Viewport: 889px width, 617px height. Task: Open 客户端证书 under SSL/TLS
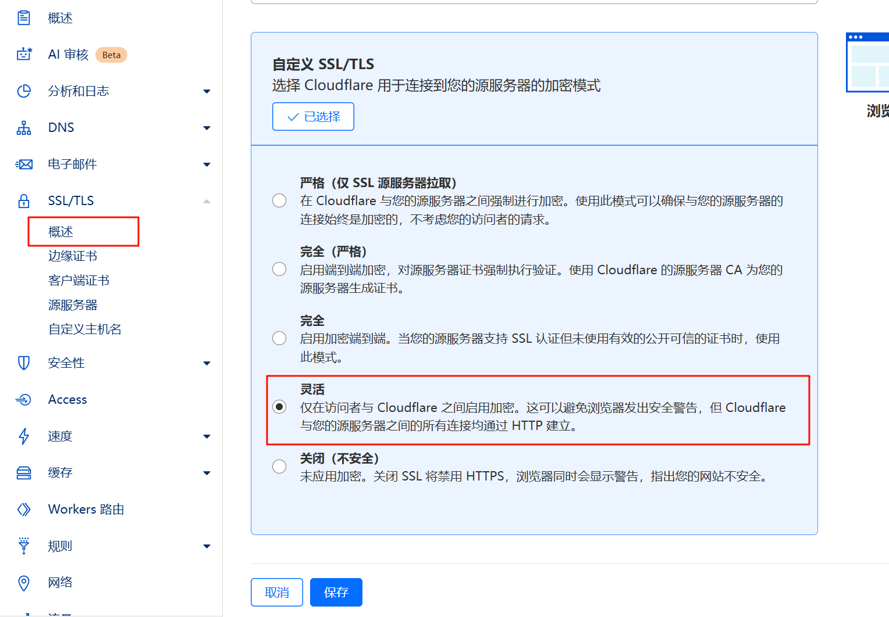click(x=79, y=281)
